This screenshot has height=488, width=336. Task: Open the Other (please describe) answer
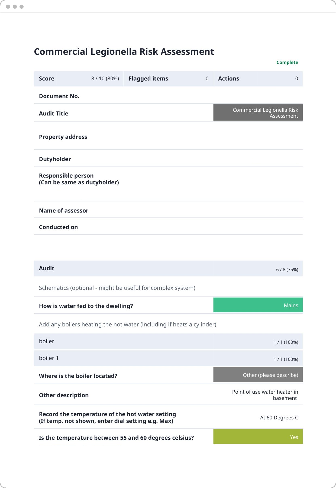tap(258, 375)
